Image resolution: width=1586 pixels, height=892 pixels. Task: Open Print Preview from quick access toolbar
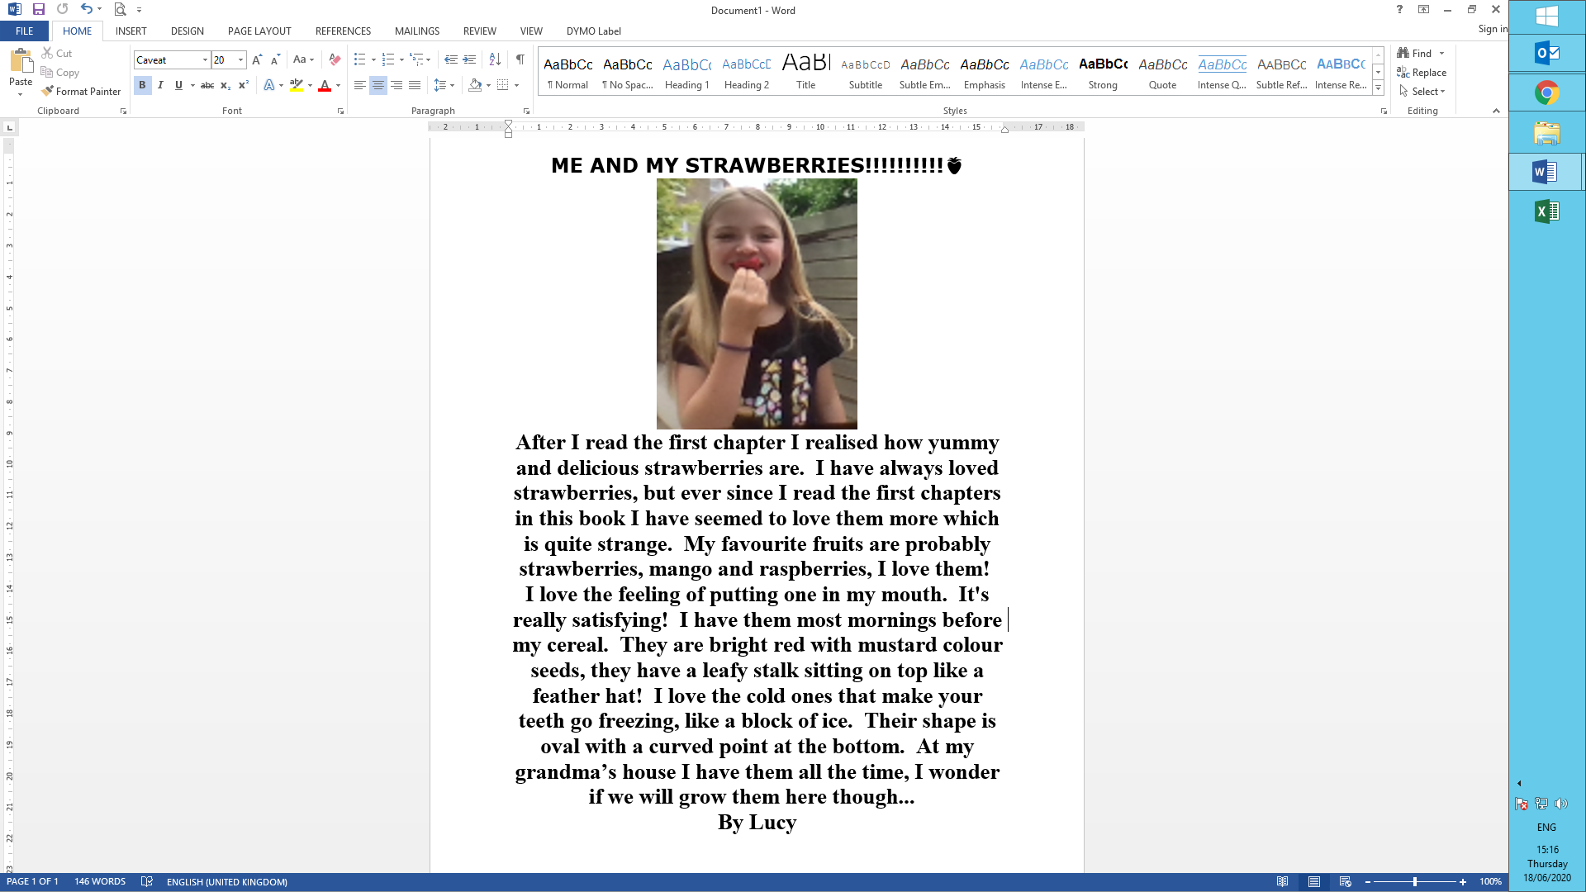(x=120, y=10)
